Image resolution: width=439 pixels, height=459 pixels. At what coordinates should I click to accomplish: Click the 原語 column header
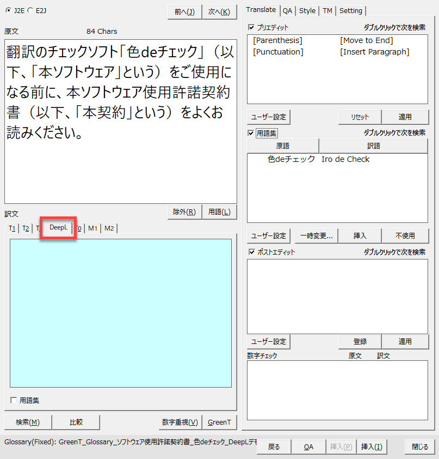(x=283, y=146)
